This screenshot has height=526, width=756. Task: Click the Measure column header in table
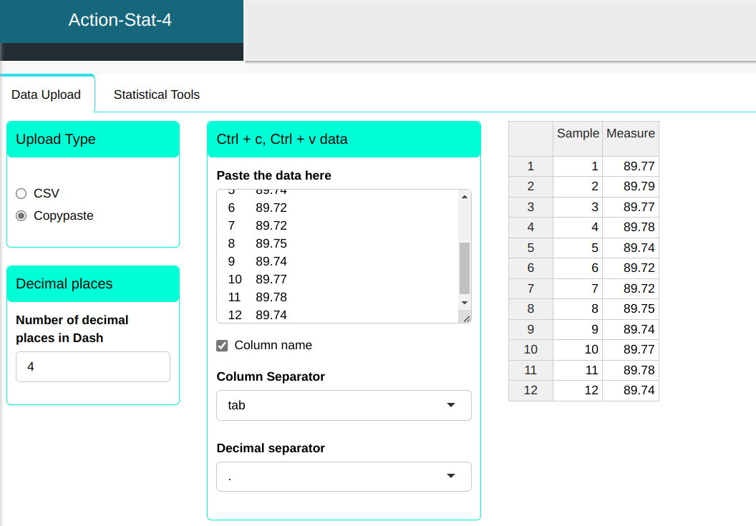[630, 134]
